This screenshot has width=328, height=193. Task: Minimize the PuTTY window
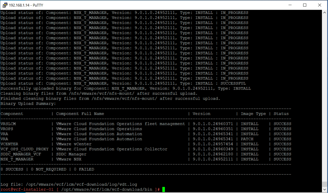click(290, 5)
